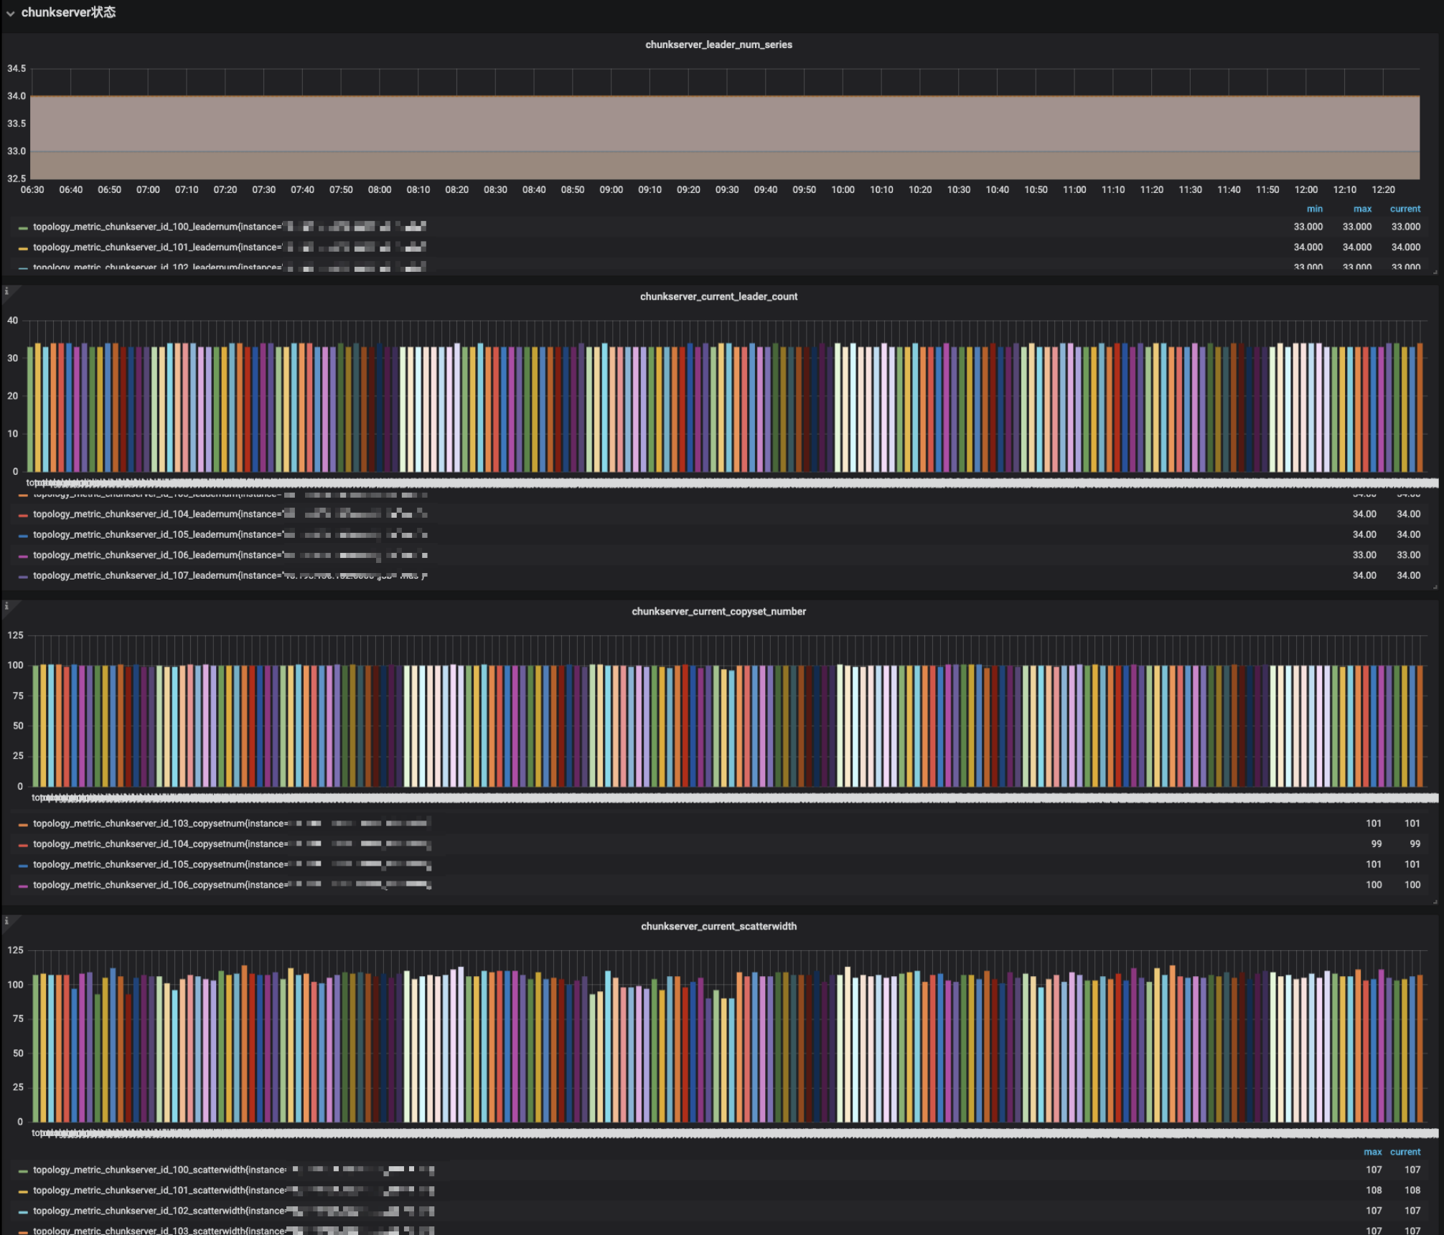
Task: Open color picker for id_101_leadernum yellow swatch
Action: pos(23,248)
